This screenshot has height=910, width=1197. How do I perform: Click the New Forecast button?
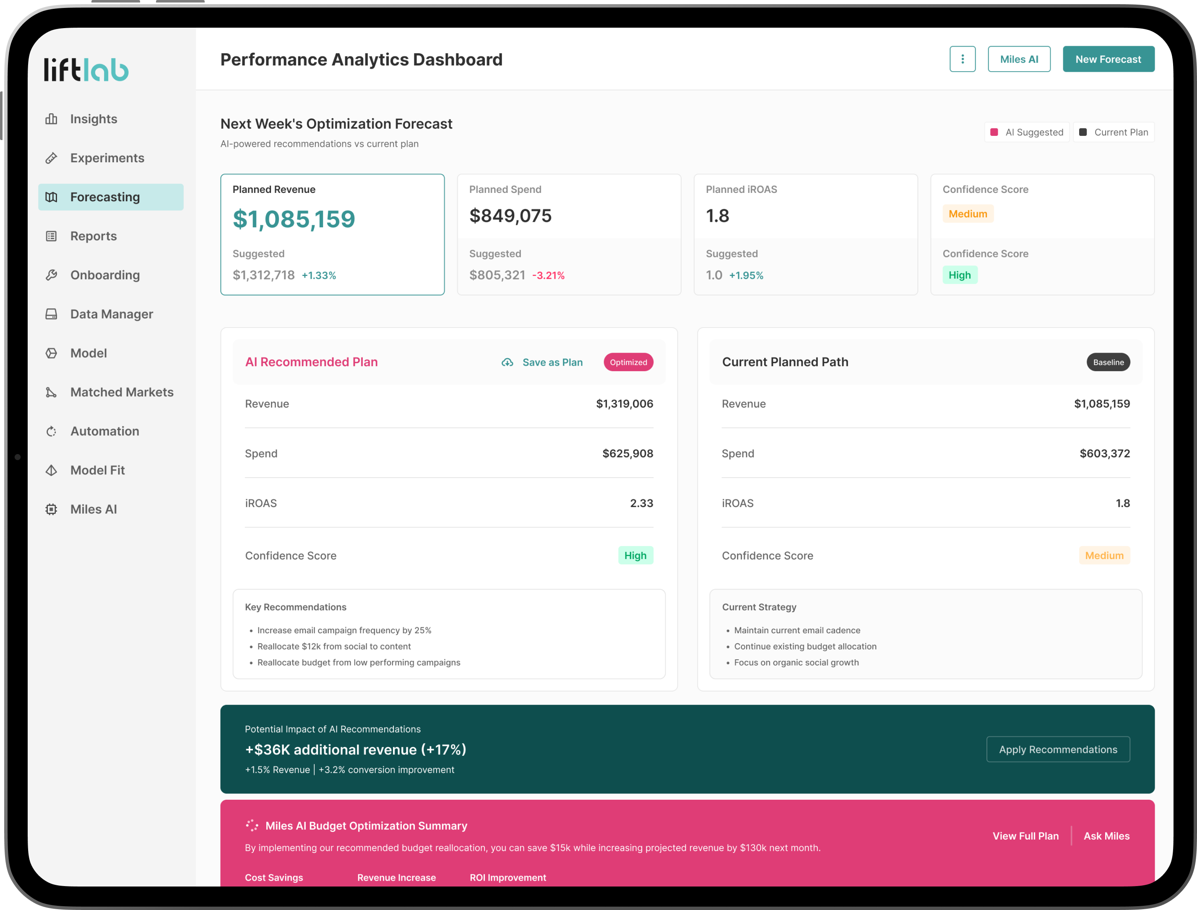point(1108,59)
